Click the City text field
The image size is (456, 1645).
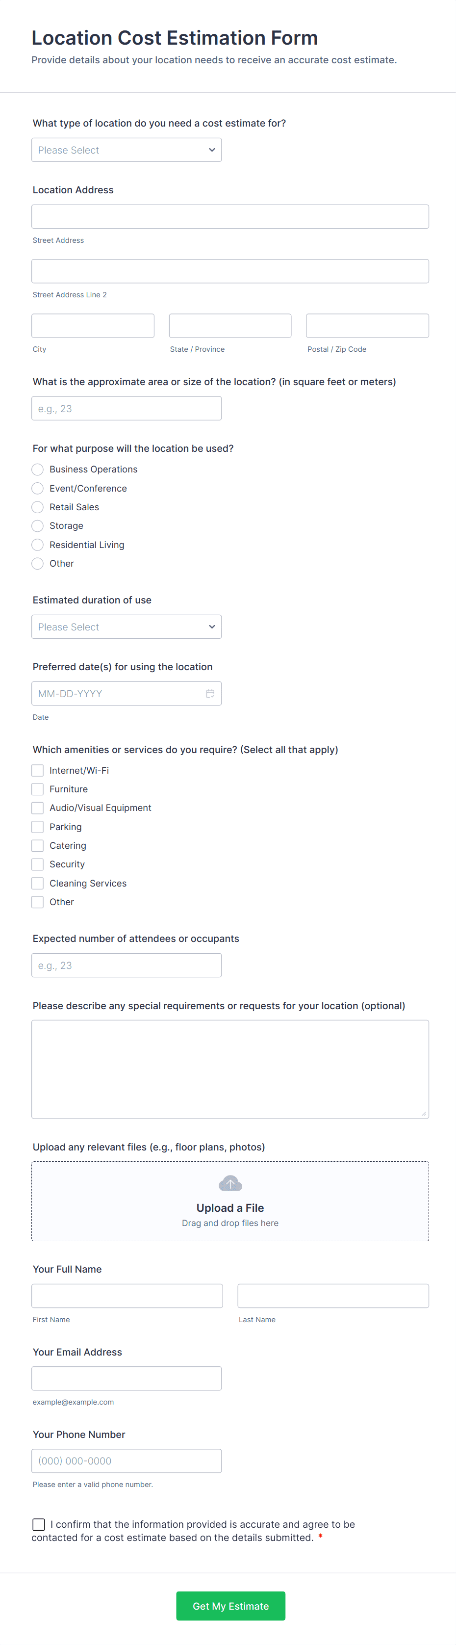pos(93,326)
